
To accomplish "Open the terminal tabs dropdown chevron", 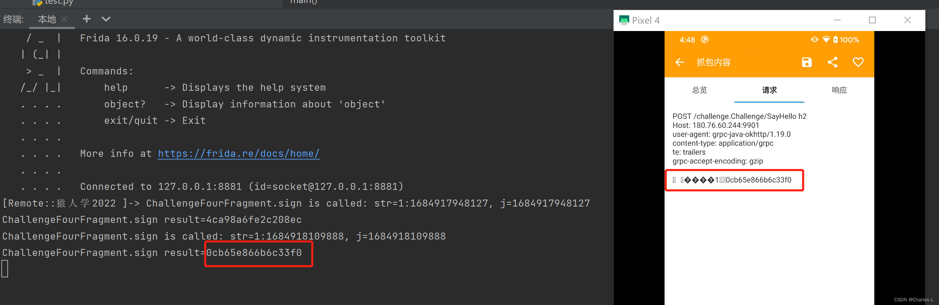I will tap(105, 19).
